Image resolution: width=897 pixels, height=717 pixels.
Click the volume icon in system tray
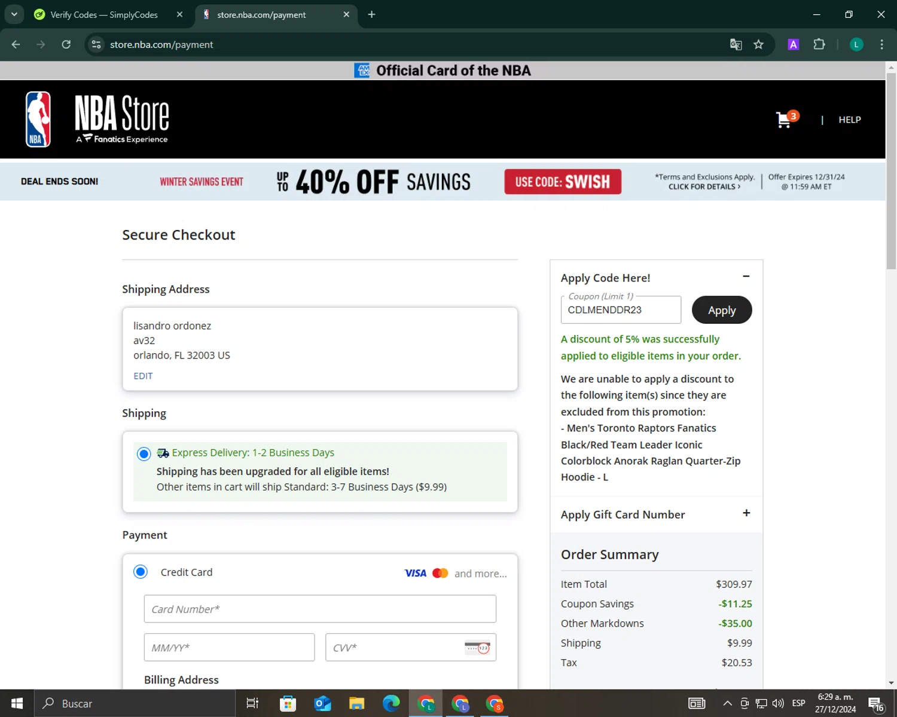pyautogui.click(x=778, y=703)
